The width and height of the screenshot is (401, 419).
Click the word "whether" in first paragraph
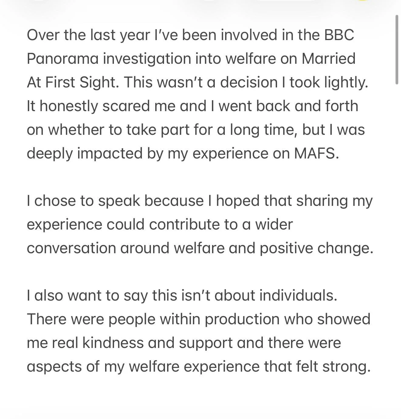(76, 130)
